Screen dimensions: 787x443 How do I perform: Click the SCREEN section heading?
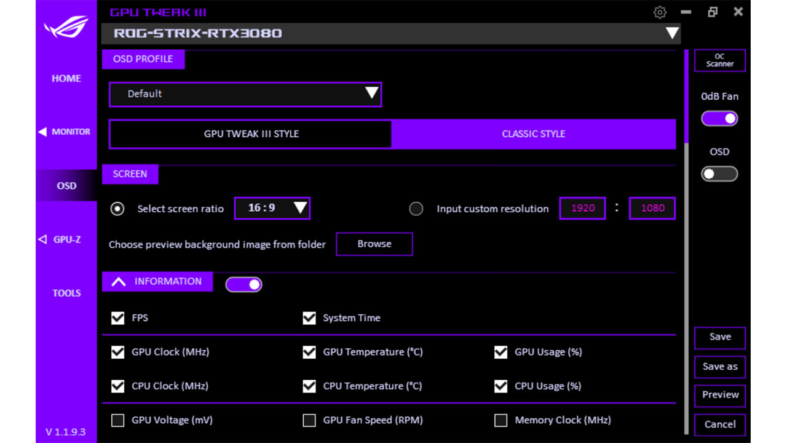coord(130,174)
